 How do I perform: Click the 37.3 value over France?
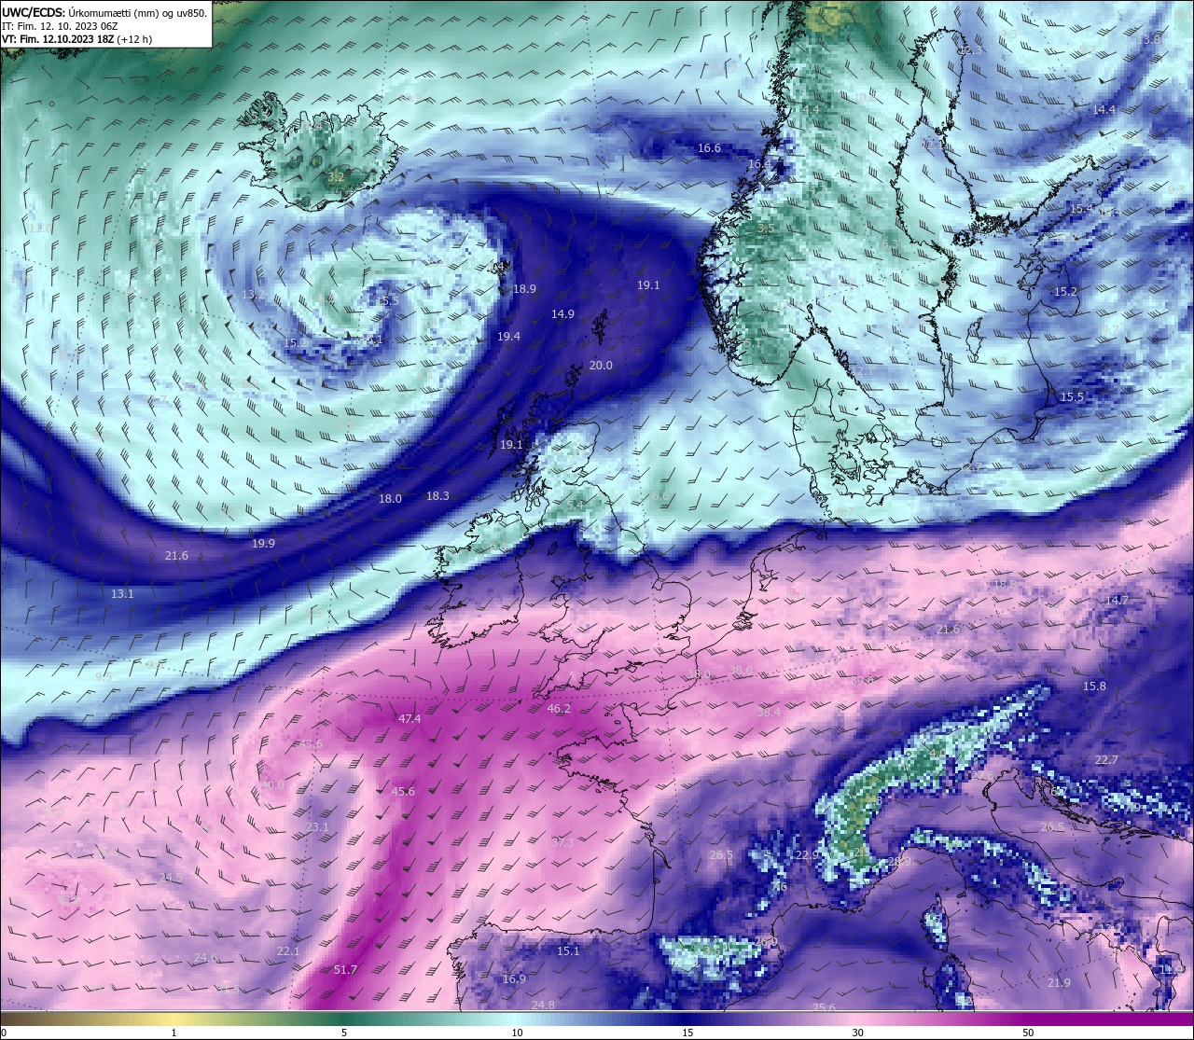click(562, 842)
